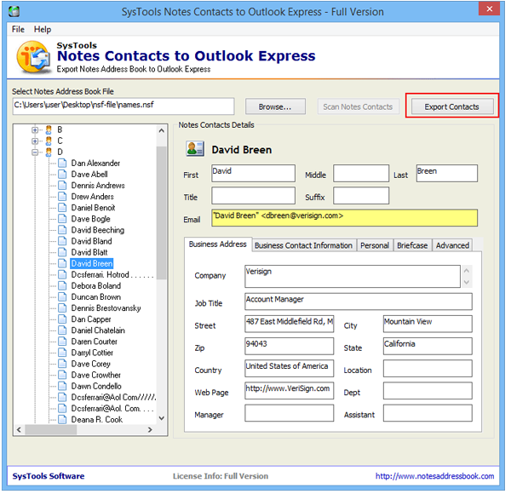Viewport: 511px width, 494px height.
Task: Open the Briefcase tab
Action: point(412,245)
